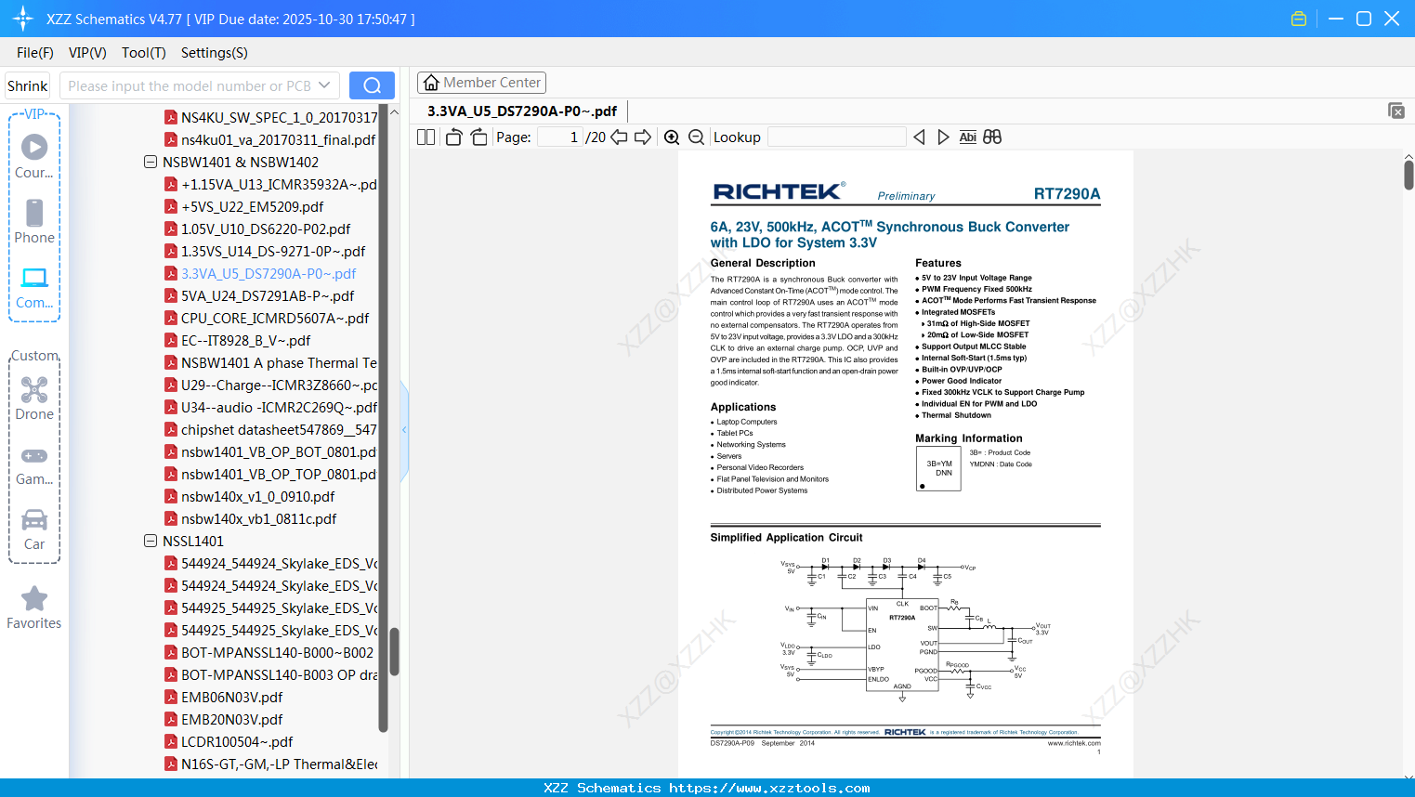Open NSBW1401 A phase Thermal file
Image resolution: width=1415 pixels, height=797 pixels.
coord(271,362)
